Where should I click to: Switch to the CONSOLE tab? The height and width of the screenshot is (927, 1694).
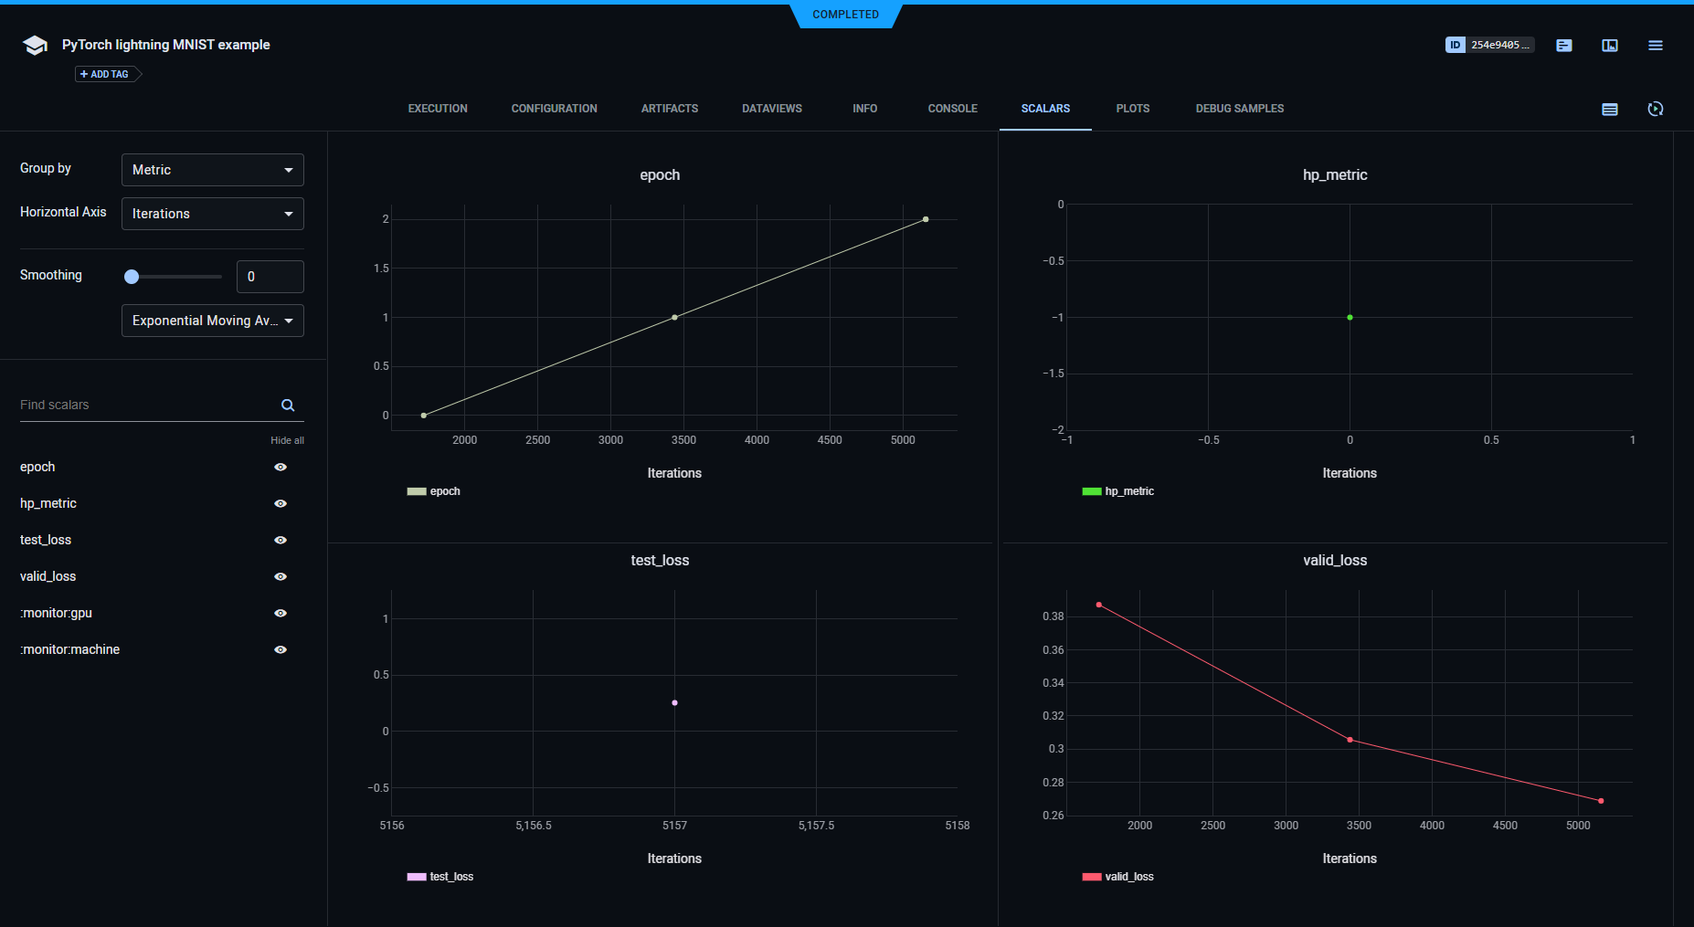click(x=952, y=109)
